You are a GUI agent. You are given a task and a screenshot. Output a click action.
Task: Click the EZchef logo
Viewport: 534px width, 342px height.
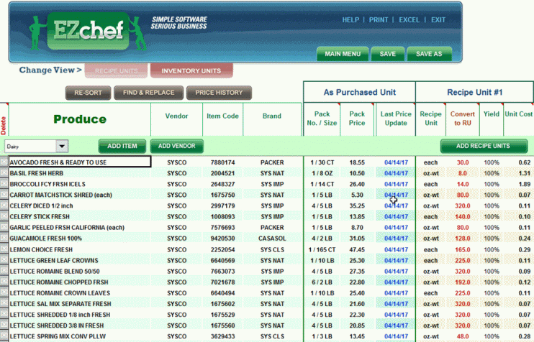click(88, 32)
